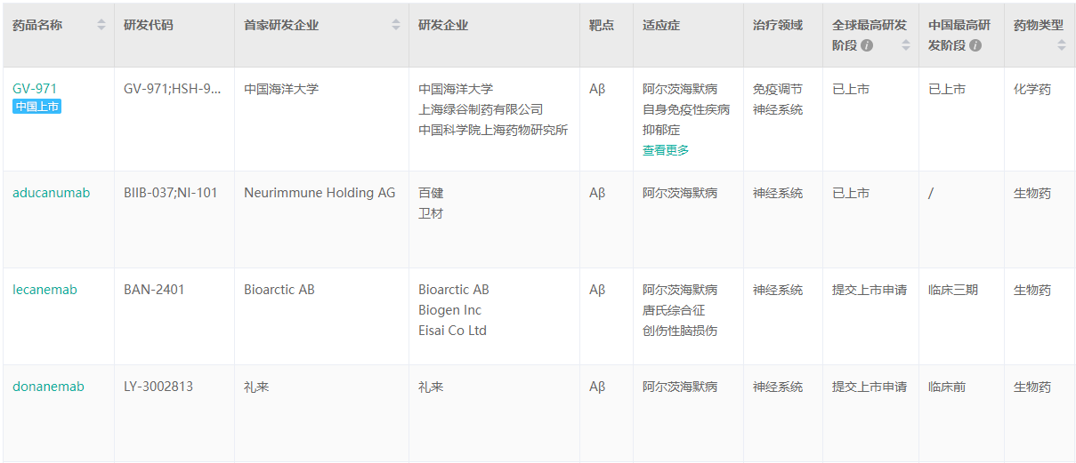Screen dimensions: 1076x463
Task: Select code GV-971;HSH-9... cell
Action: [x=173, y=89]
